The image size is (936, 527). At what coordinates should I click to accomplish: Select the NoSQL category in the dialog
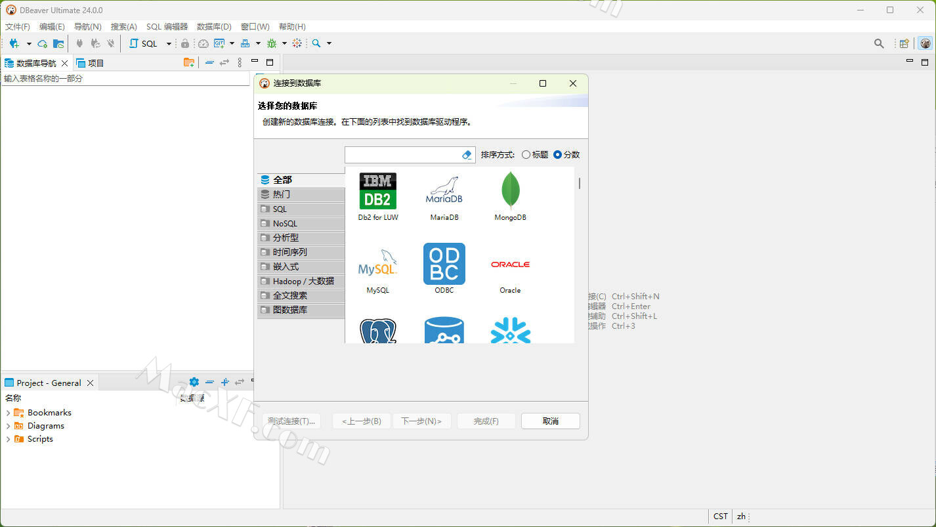(x=301, y=223)
